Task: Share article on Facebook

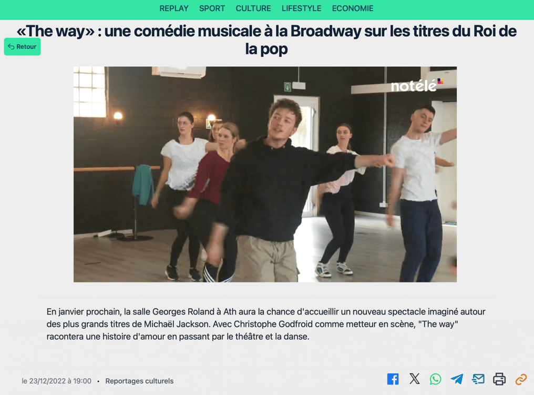Action: click(x=393, y=379)
